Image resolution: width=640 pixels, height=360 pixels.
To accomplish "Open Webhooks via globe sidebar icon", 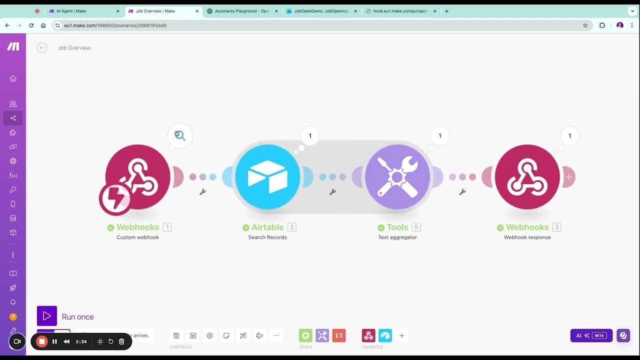I will coord(13,161).
